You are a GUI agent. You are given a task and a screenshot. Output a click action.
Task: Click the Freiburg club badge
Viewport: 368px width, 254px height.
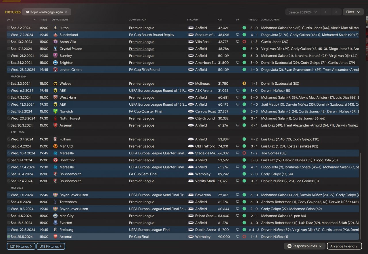pos(55,230)
